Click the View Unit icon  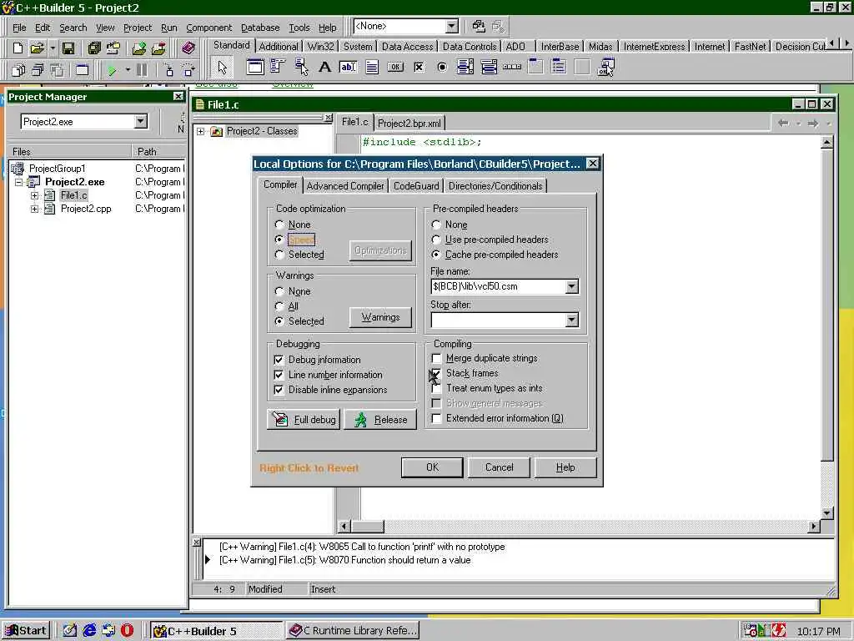(x=18, y=70)
